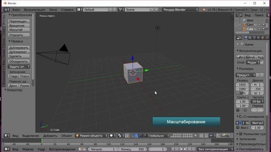Image resolution: width=271 pixels, height=152 pixels.
Task: Open the Предуст... render presets dropdown
Action: point(246,75)
